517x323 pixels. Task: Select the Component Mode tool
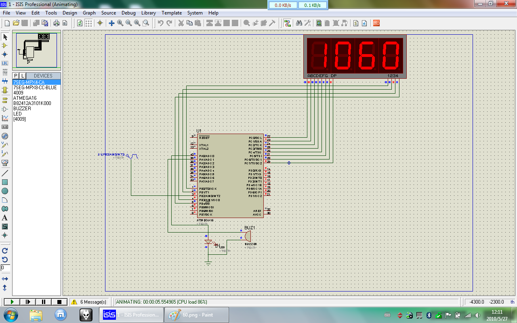[x=5, y=46]
